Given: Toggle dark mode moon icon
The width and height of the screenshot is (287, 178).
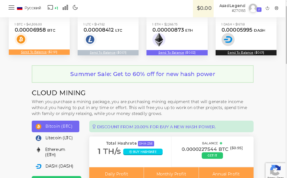Looking at the screenshot, I should pyautogui.click(x=75, y=7).
